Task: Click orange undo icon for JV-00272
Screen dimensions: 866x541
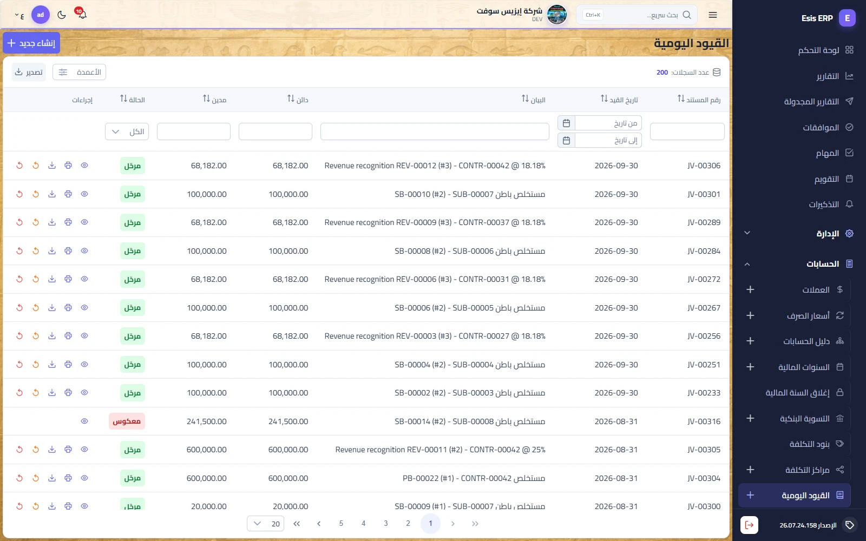Action: 36,279
